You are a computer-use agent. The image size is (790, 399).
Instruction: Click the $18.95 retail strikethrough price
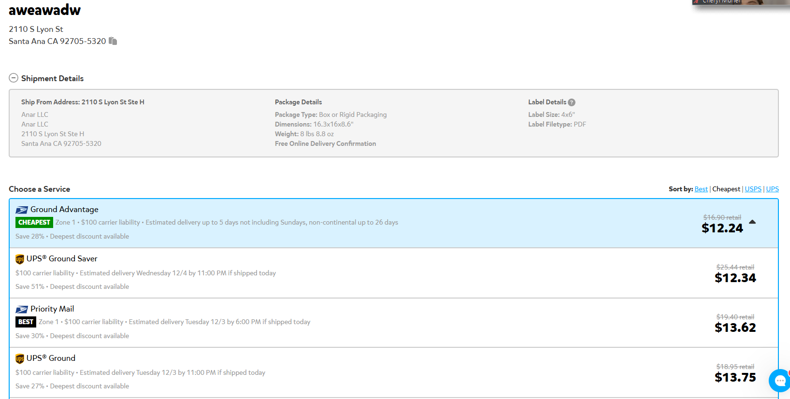735,367
